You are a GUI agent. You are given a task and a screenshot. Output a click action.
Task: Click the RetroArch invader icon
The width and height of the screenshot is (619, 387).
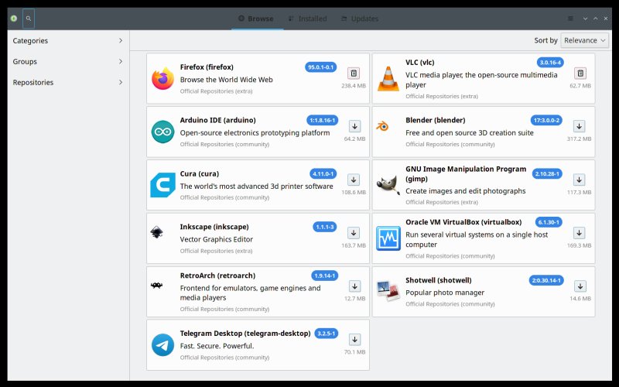[x=157, y=285]
